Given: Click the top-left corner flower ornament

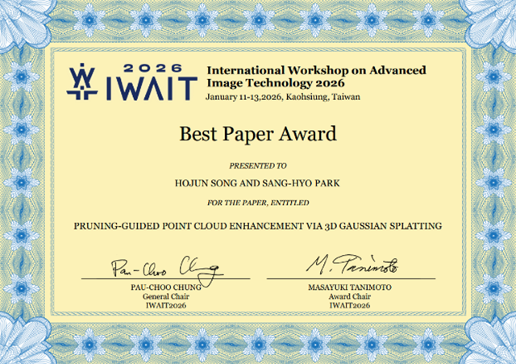Looking at the screenshot, I should pos(23,23).
